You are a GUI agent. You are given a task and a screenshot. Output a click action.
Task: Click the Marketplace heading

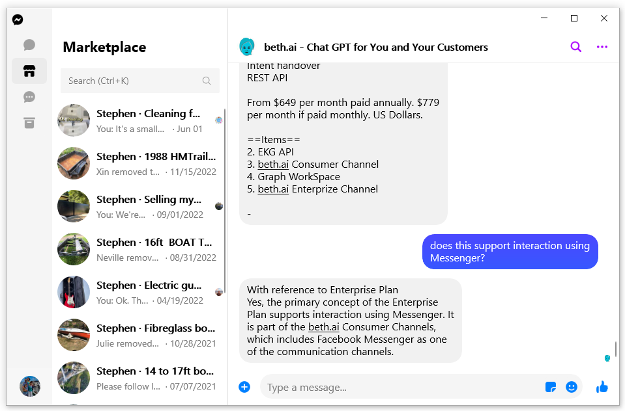(104, 47)
